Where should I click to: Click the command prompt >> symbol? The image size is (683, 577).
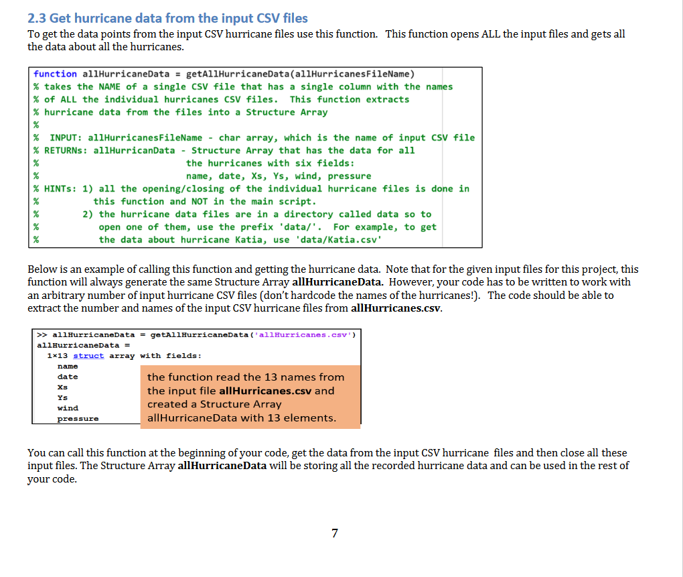[42, 334]
